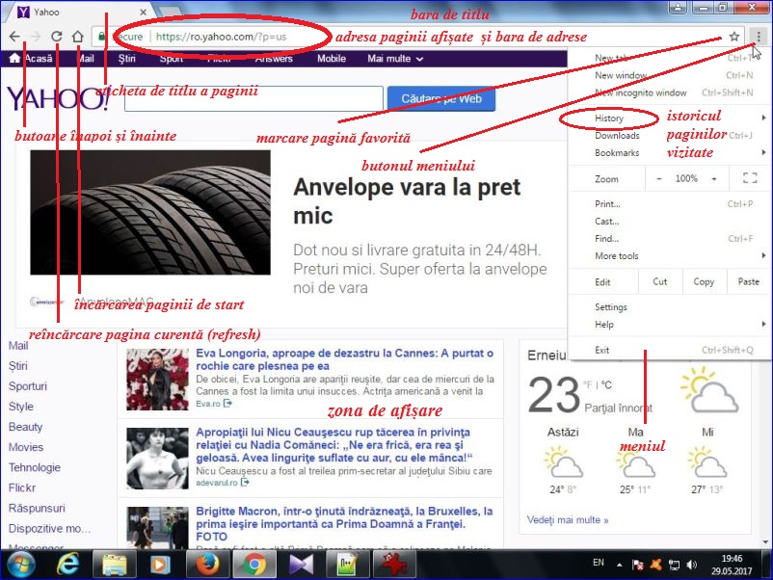The height and width of the screenshot is (580, 773).
Task: Expand the More tools submenu
Action: coord(617,256)
